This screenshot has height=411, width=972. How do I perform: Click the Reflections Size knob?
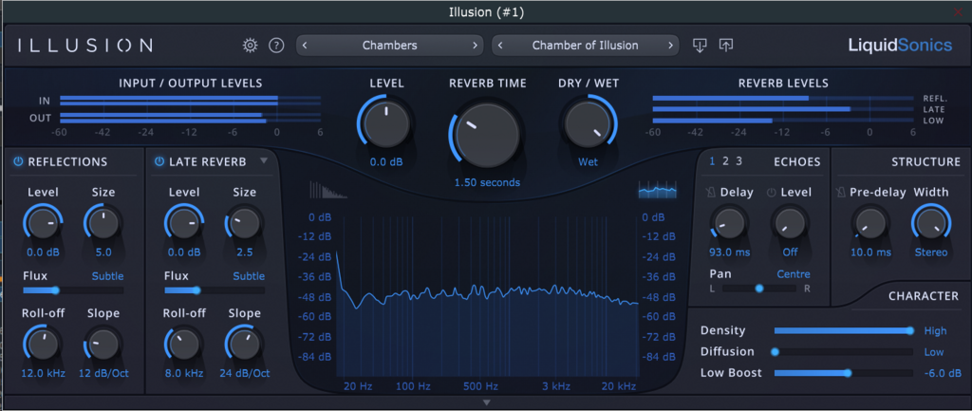(x=103, y=223)
